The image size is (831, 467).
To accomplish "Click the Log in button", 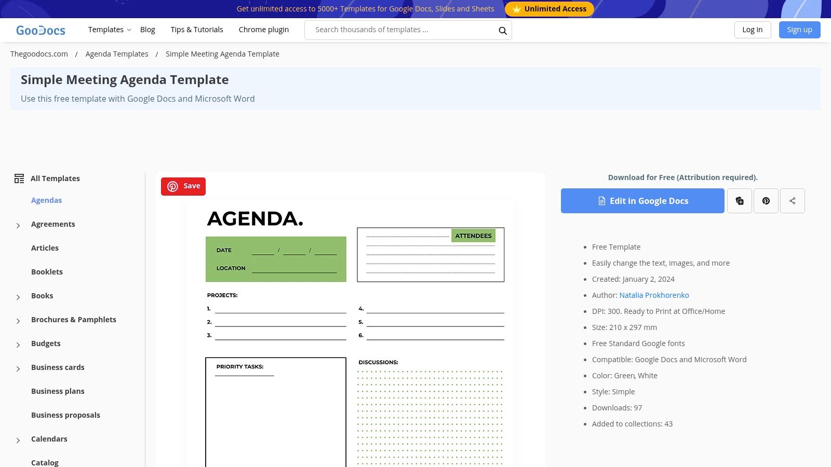I will click(x=753, y=30).
